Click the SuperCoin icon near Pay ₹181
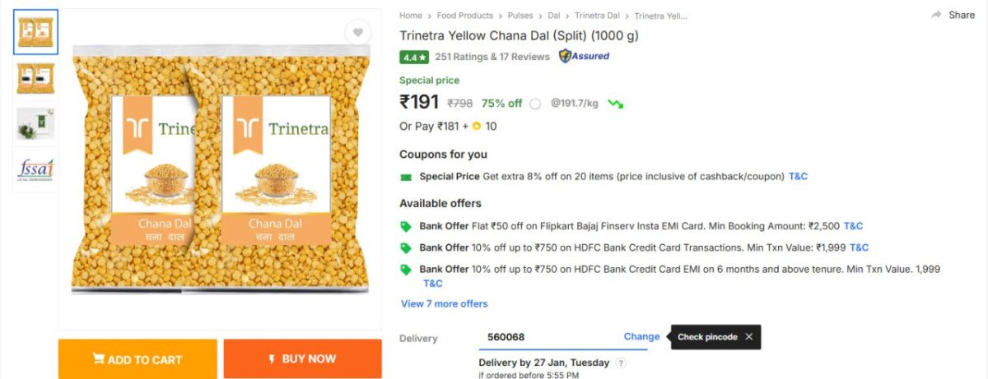 click(476, 127)
